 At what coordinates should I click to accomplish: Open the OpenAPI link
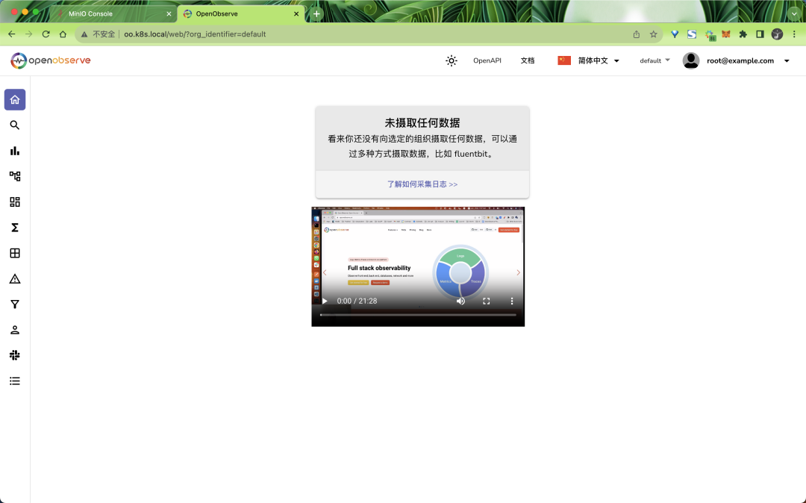point(487,60)
